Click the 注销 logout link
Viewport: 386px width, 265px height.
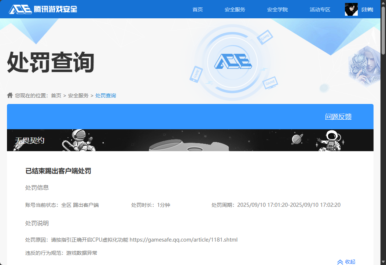367,9
